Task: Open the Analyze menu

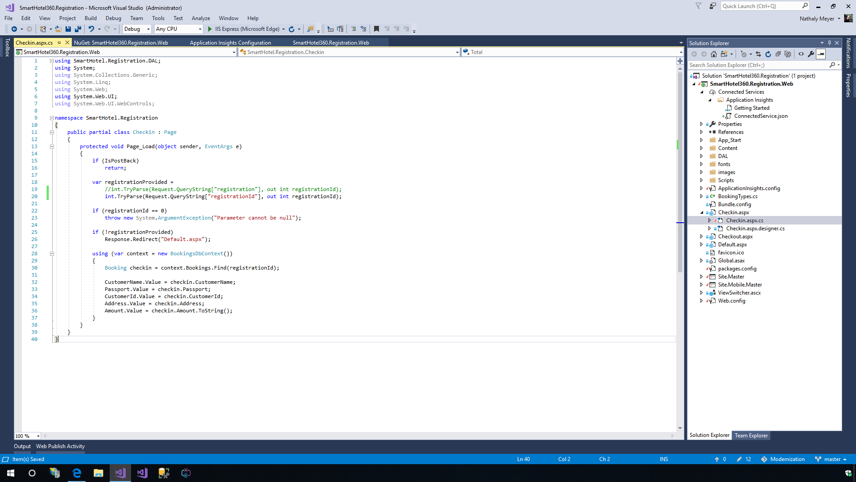Action: click(201, 18)
